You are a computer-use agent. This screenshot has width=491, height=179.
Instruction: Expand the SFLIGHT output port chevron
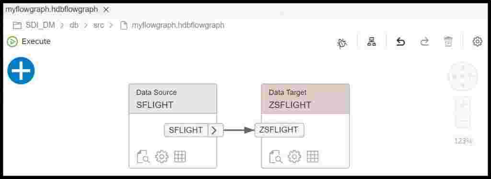(x=215, y=130)
